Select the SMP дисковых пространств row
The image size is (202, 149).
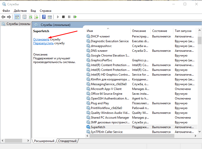click(x=141, y=122)
